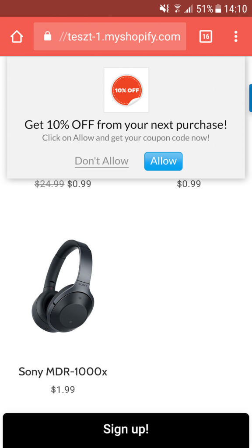Screen dimensions: 252x448
Task: Open the tab switcher showing 16 tabs
Action: pos(206,37)
